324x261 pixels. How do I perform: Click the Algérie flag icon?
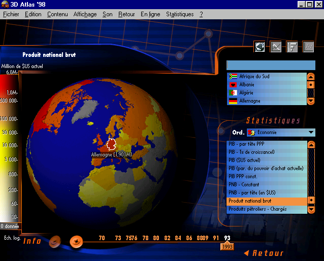coord(233,93)
